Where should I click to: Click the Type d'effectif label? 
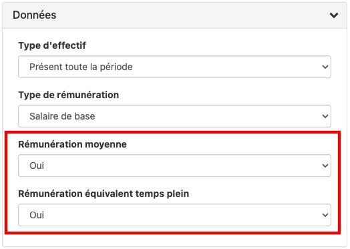pos(52,45)
